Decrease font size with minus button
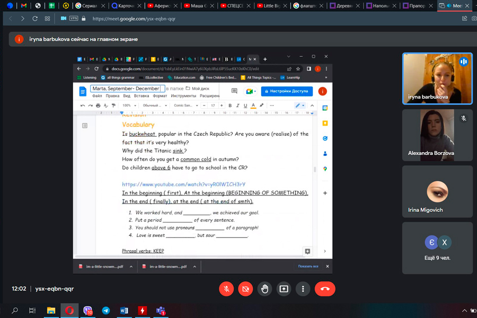The height and width of the screenshot is (318, 477). pos(204,105)
